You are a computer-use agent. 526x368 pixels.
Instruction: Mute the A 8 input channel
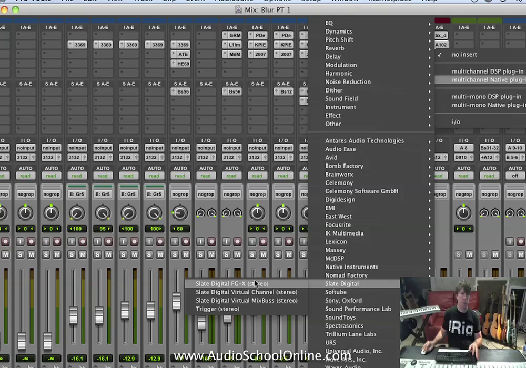[469, 255]
